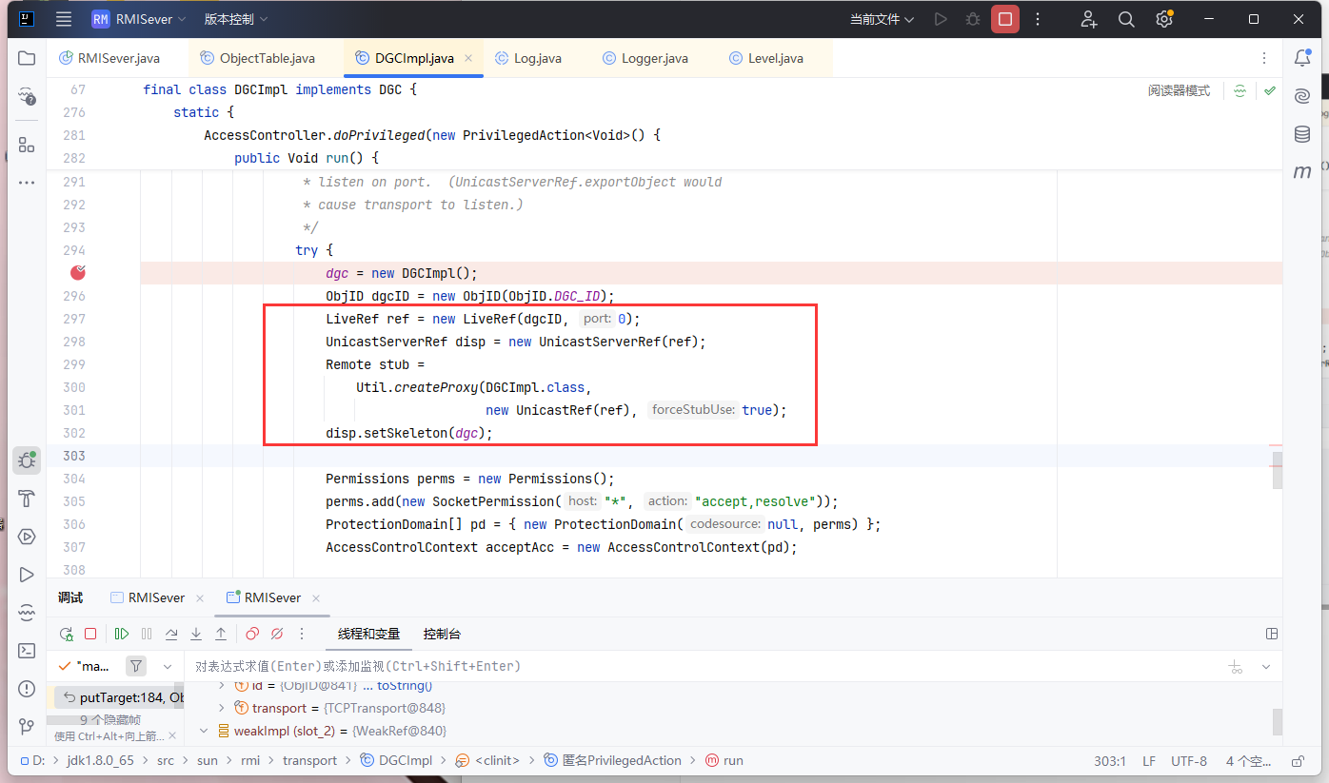Toggle 阅读器模式 reader mode
This screenshot has width=1329, height=783.
tap(1179, 90)
